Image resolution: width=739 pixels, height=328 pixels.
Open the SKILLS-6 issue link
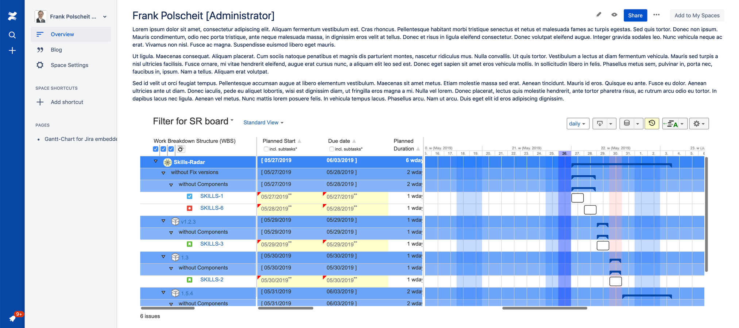(x=212, y=208)
